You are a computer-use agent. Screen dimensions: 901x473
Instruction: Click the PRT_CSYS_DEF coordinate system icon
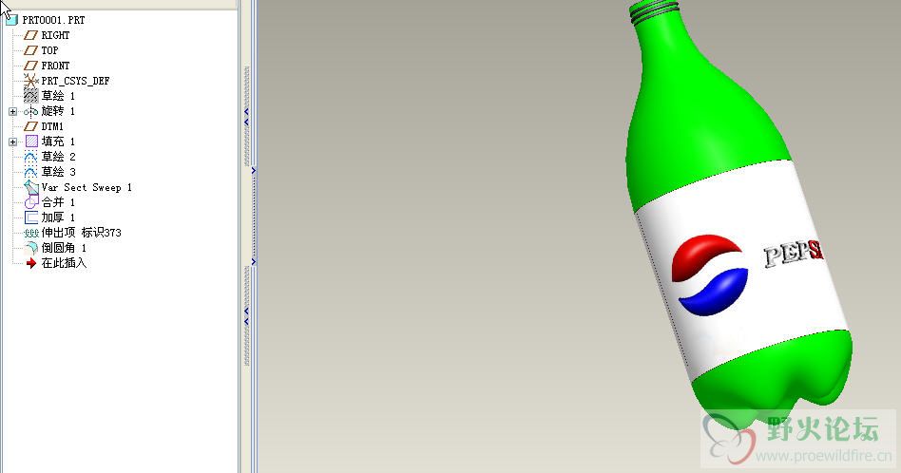click(x=31, y=81)
